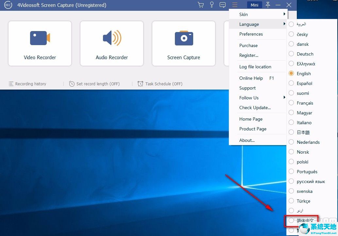Click the key register icon
The height and width of the screenshot is (236, 338).
click(x=212, y=5)
